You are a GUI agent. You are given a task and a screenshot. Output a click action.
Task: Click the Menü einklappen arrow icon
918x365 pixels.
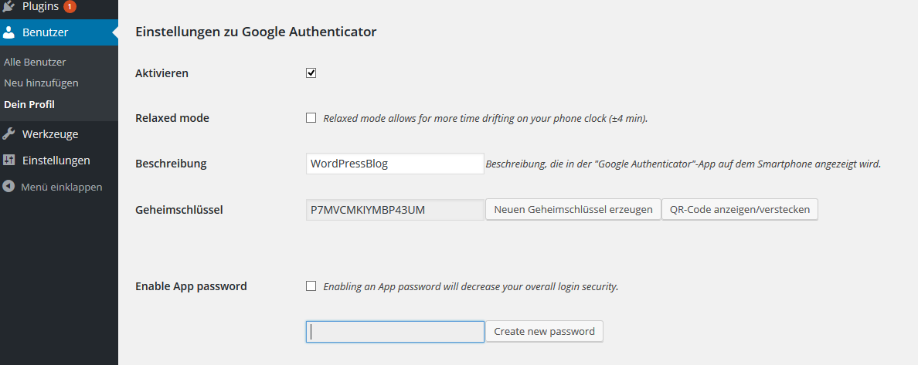9,187
